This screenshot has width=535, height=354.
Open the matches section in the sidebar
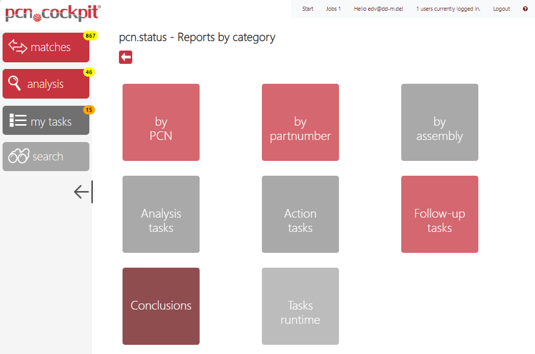pos(46,47)
